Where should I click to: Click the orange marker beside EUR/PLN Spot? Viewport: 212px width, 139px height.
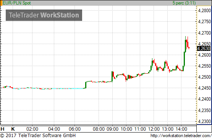(x=1, y=3)
